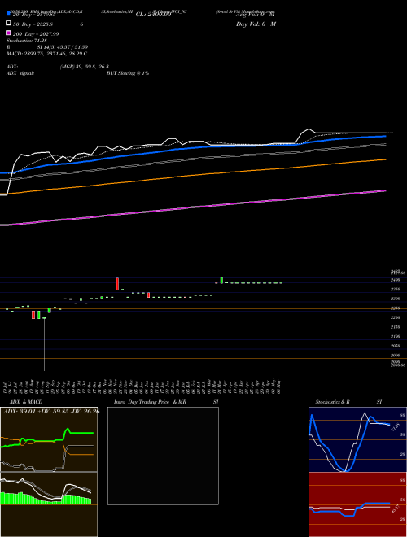Click the Stochastics & R SI panel title
Viewport: 407px width, 537px height.
click(x=348, y=402)
